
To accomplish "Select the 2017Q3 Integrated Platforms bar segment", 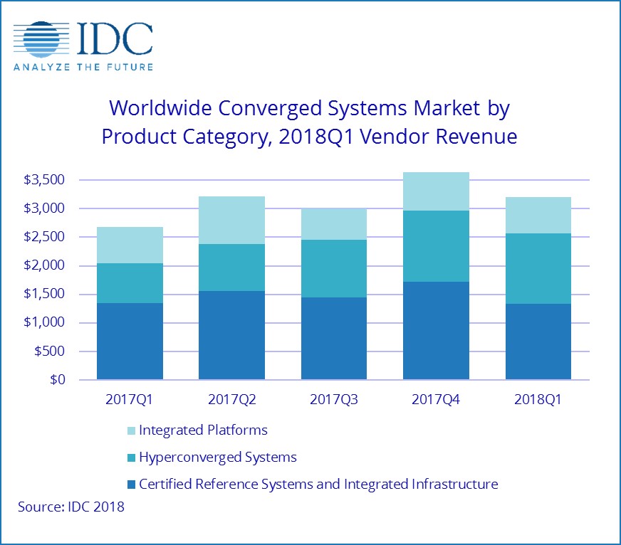I will click(334, 224).
